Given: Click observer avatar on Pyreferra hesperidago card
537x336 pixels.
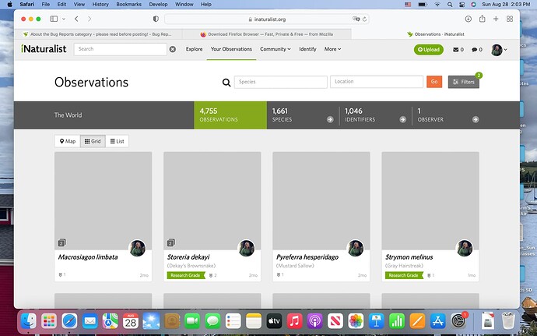Looking at the screenshot, I should tap(355, 248).
